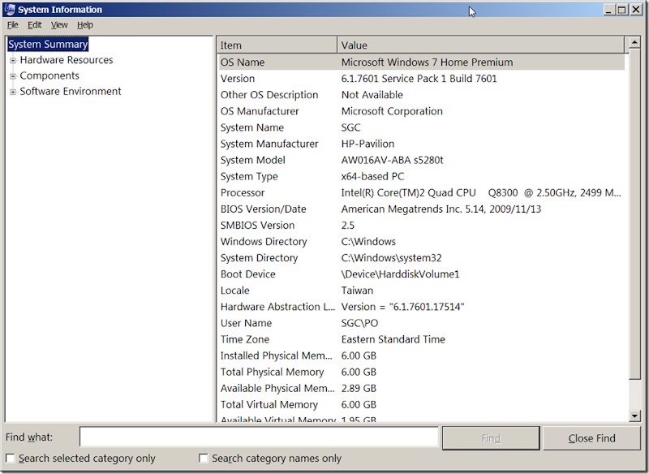Select the Total Virtual Memory row

click(x=421, y=405)
